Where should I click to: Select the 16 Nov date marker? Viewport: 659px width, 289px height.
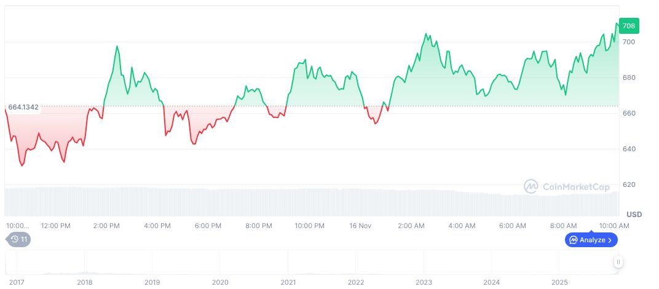click(x=360, y=226)
